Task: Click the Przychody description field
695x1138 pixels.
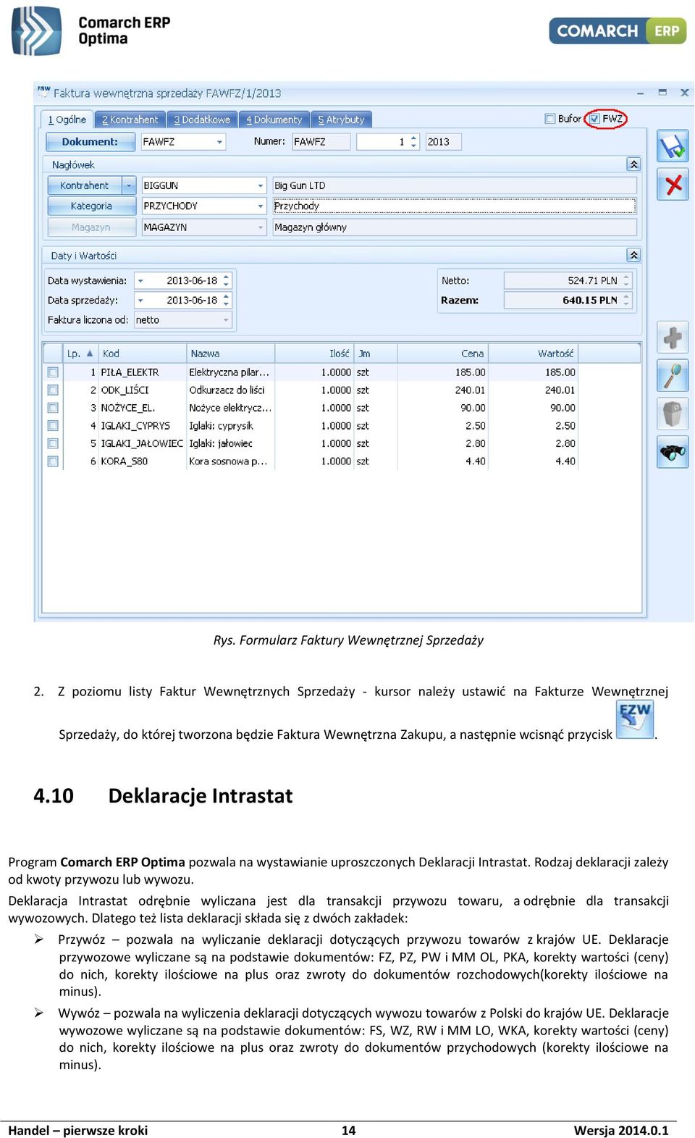Action: click(455, 206)
